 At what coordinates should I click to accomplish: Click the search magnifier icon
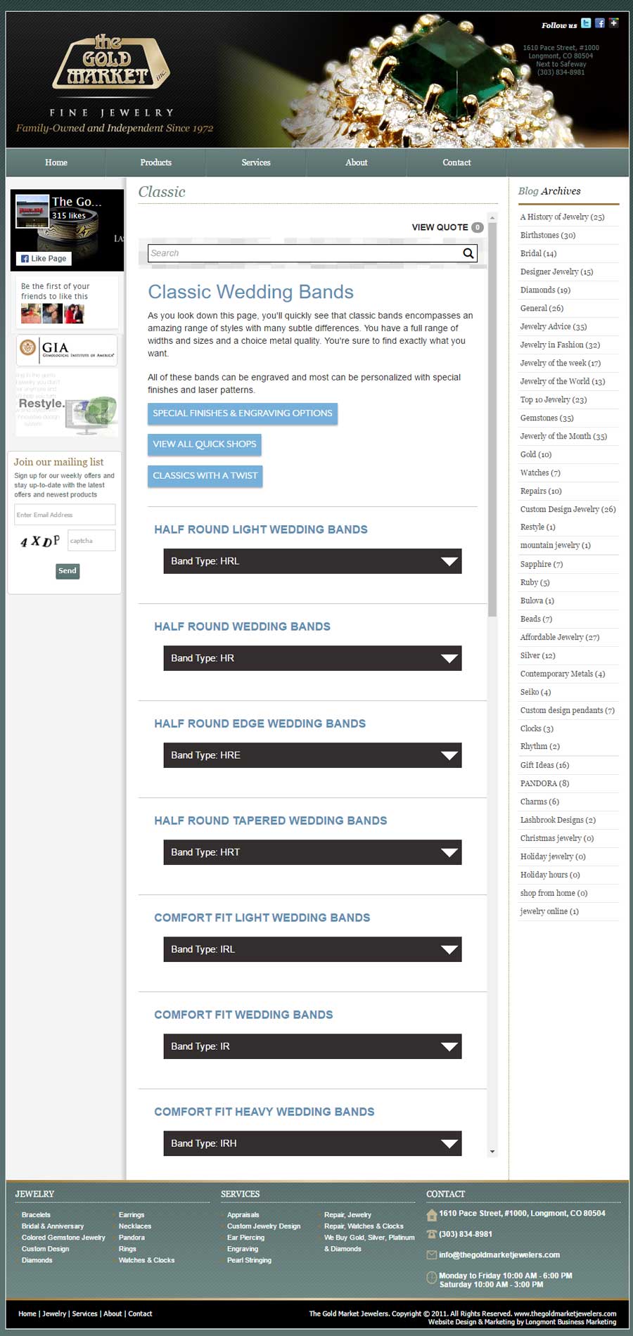(468, 253)
